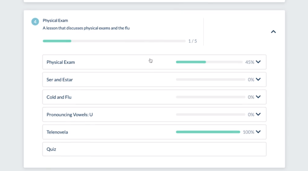308x171 pixels.
Task: Open the Physical Exam lesson title
Action: [x=55, y=21]
